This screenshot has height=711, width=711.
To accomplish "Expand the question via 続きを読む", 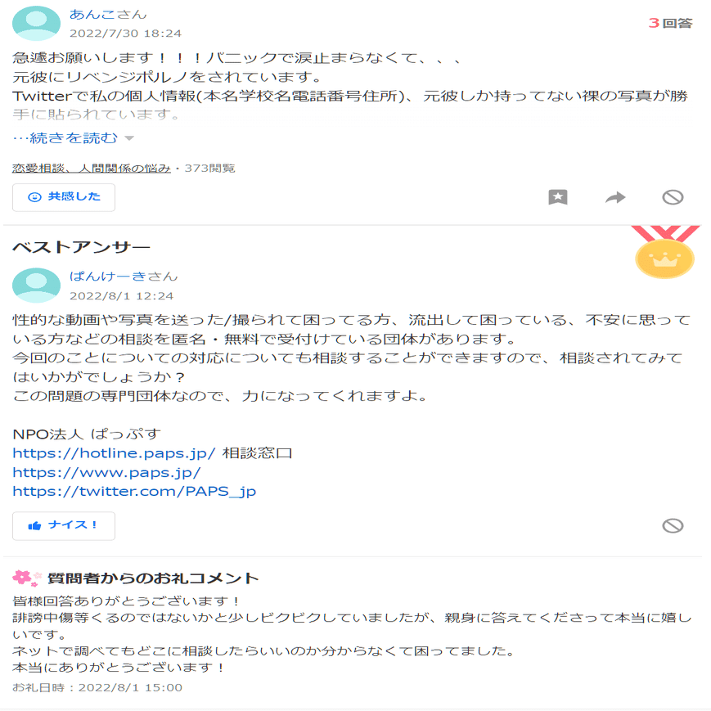I will 65,137.
